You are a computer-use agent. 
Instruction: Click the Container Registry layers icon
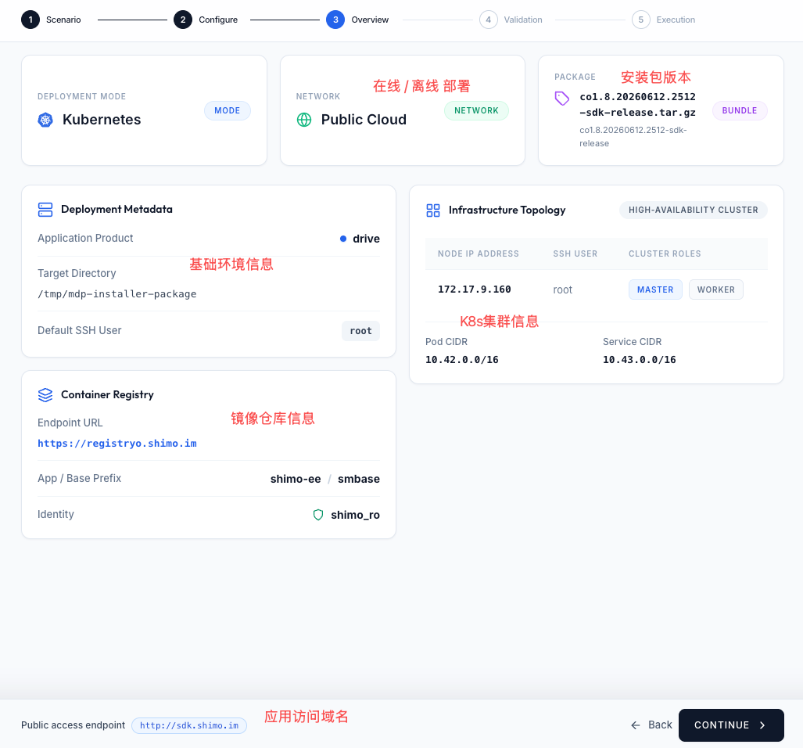click(x=45, y=395)
